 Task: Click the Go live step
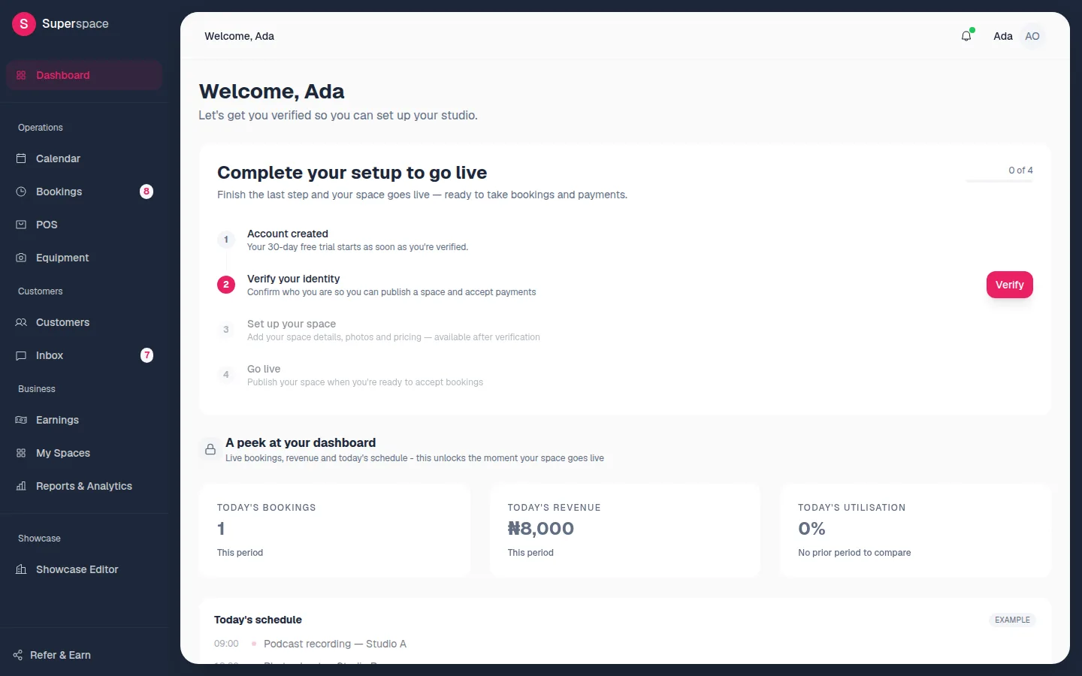pyautogui.click(x=365, y=375)
